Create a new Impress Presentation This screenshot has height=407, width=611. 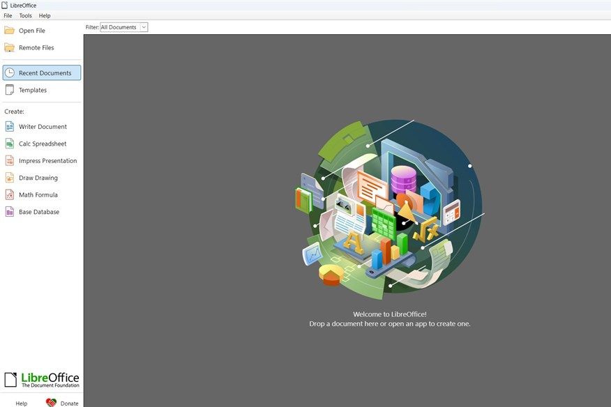pos(47,161)
